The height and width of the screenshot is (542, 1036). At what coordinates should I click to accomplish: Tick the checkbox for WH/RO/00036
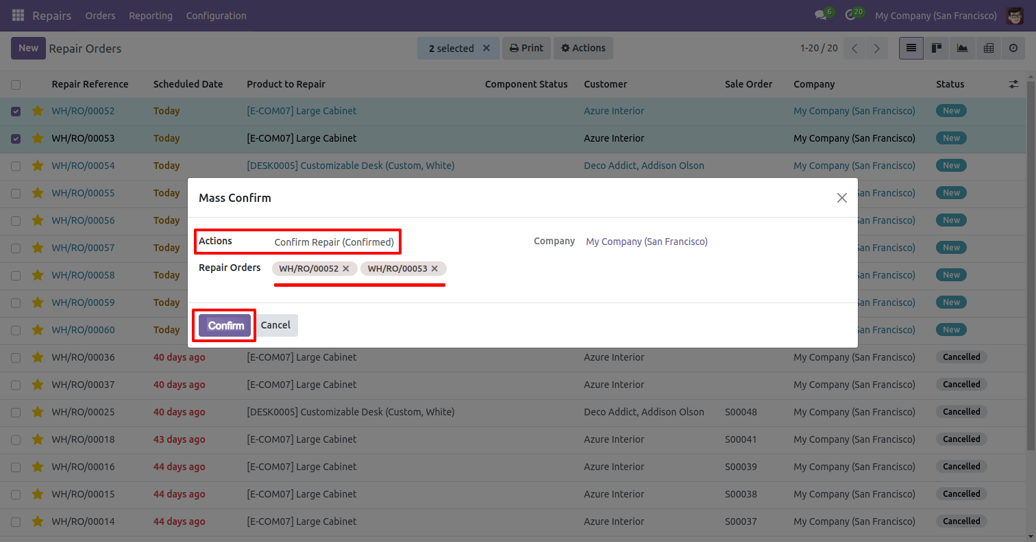16,357
